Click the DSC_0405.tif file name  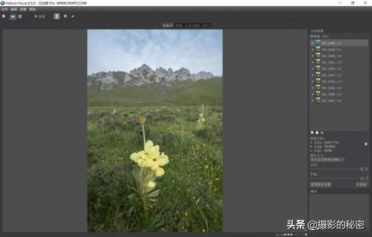click(331, 88)
